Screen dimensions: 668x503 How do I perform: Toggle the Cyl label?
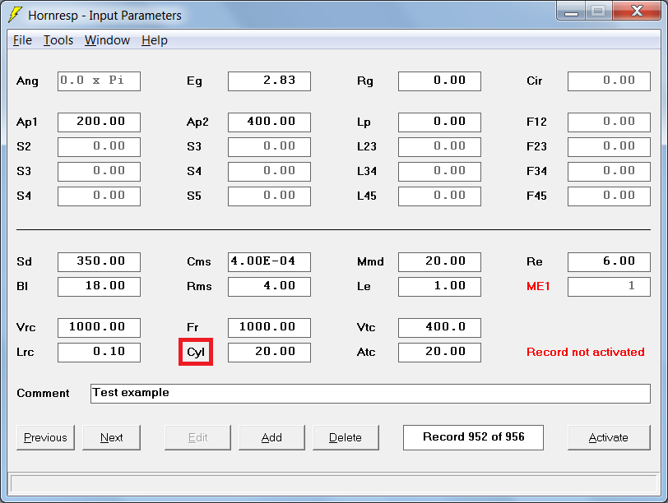(196, 352)
